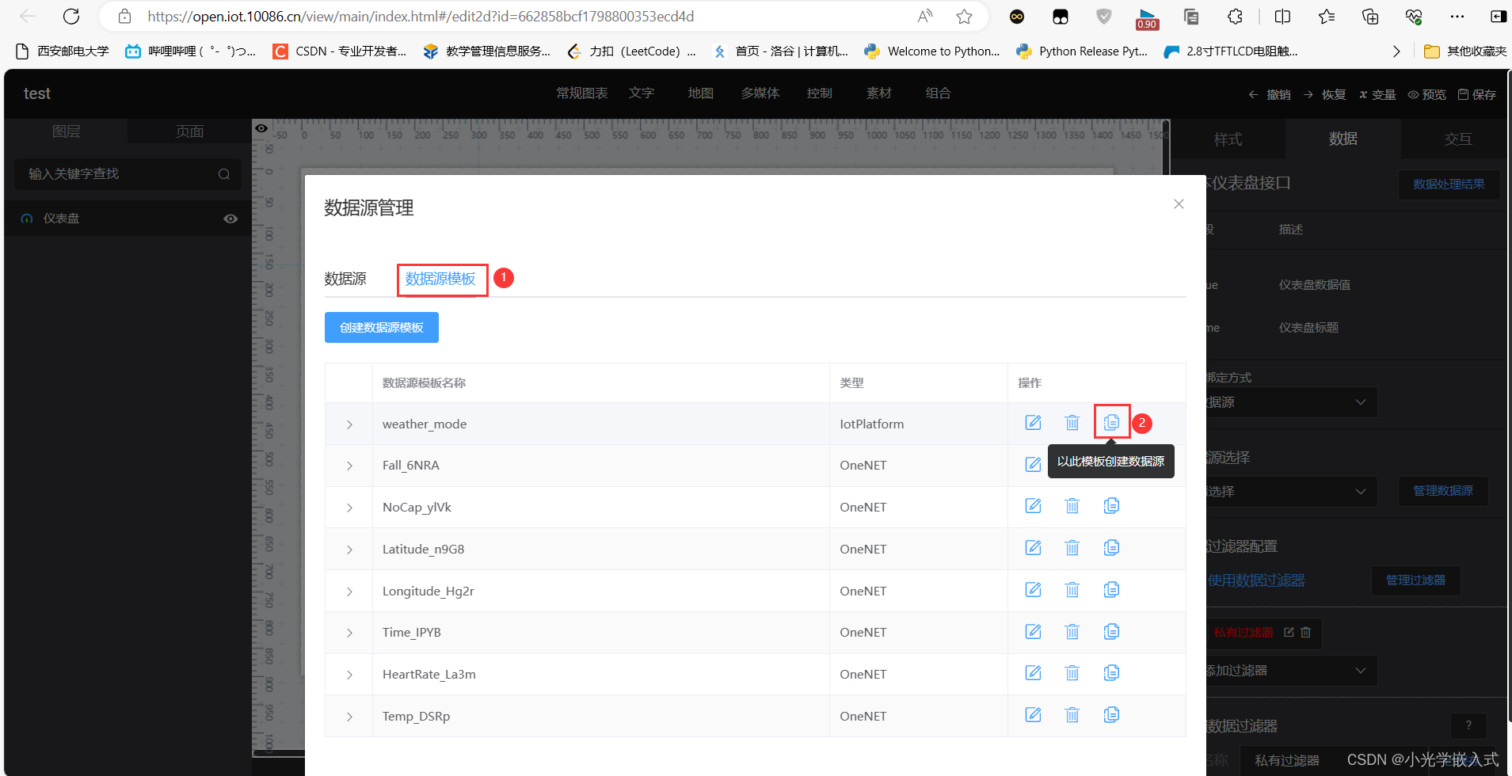The height and width of the screenshot is (776, 1512).
Task: Edit the HeartRate_La3m template
Action: [x=1033, y=673]
